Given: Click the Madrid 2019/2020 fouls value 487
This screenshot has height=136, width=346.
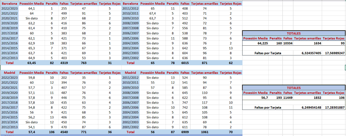Looking at the screenshot, I should tap(64, 93).
